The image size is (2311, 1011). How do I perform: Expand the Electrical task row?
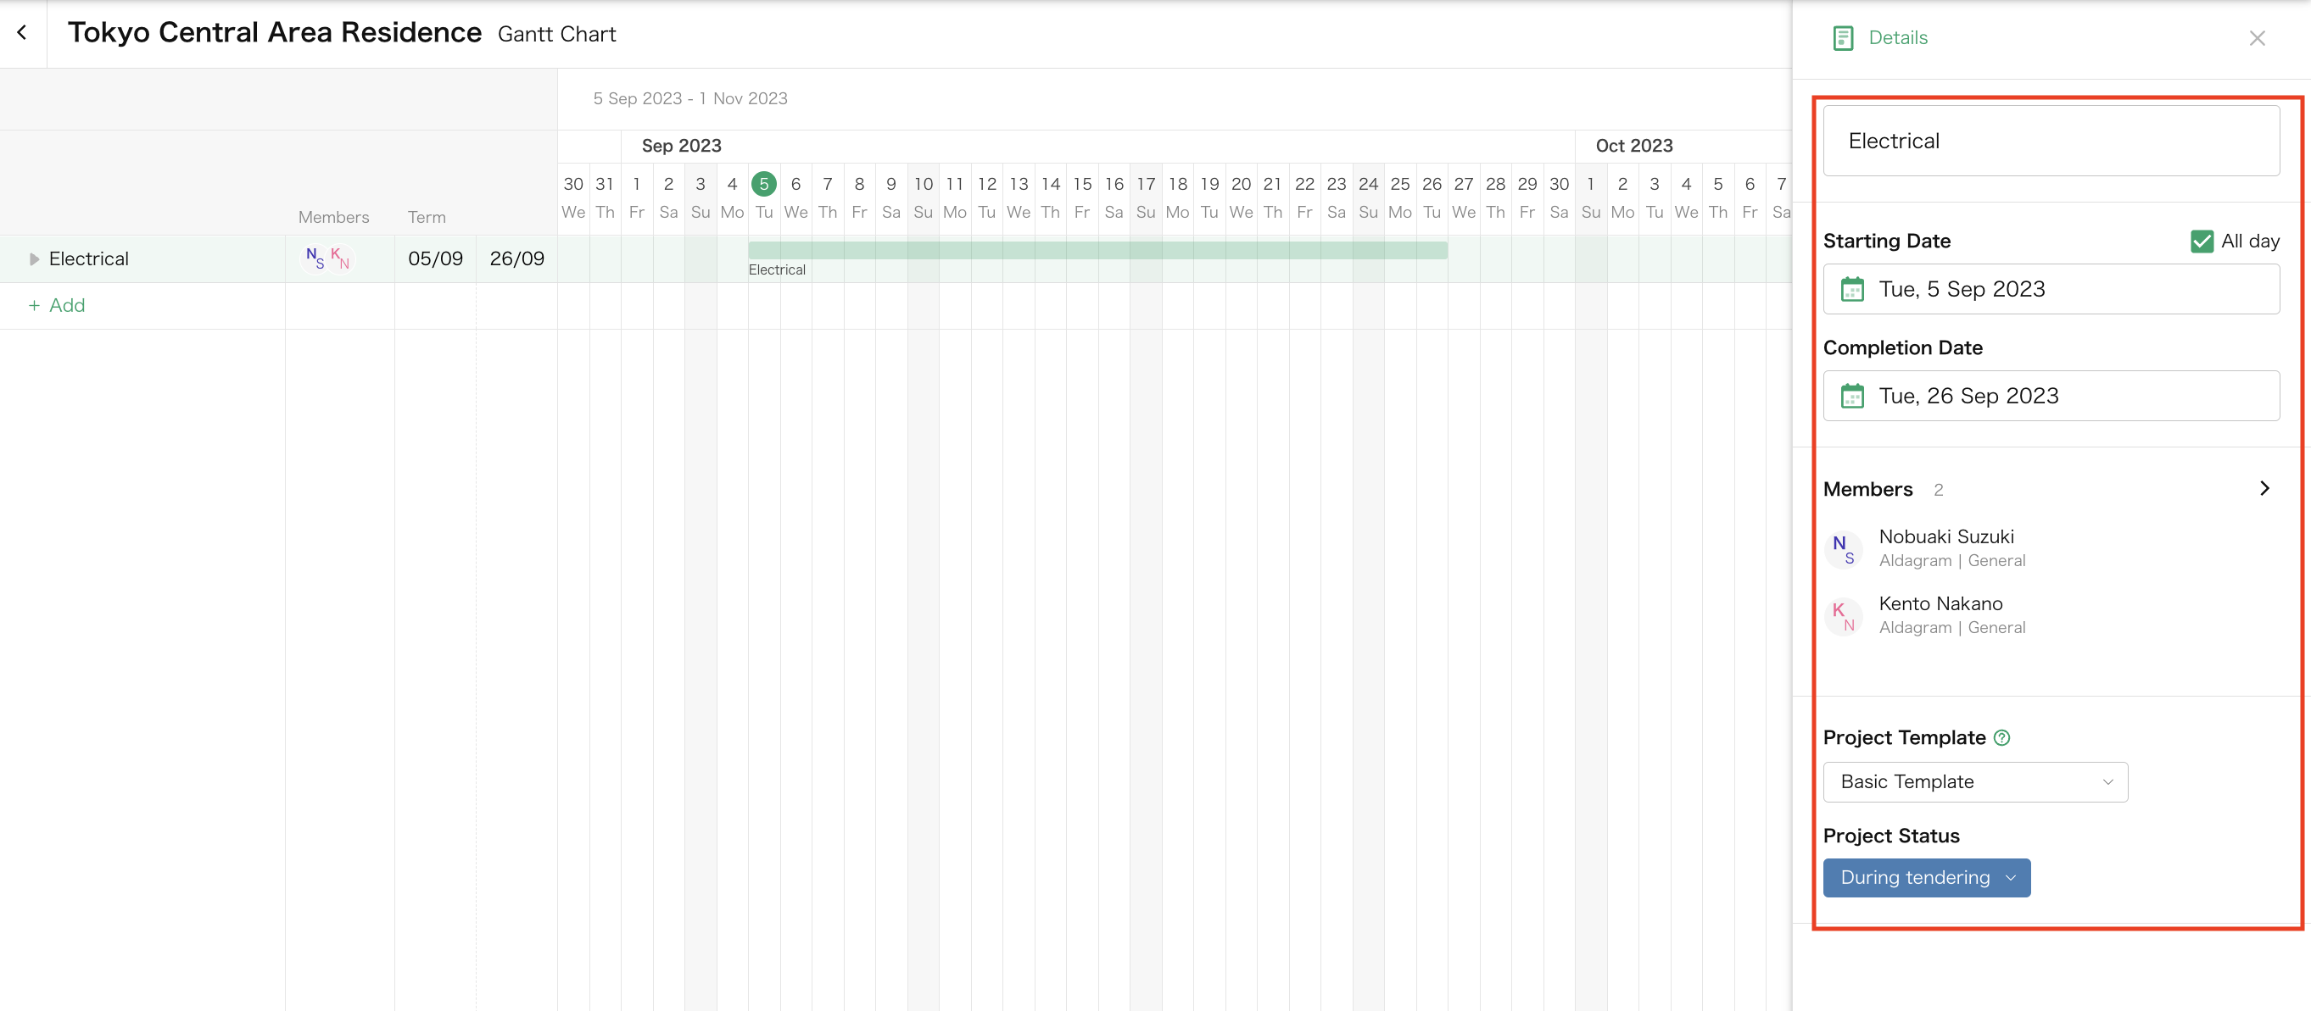point(33,258)
